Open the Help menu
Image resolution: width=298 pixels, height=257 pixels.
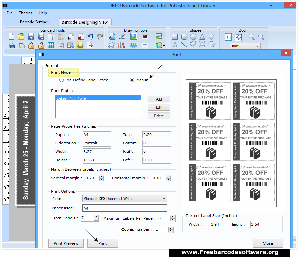pyautogui.click(x=43, y=13)
